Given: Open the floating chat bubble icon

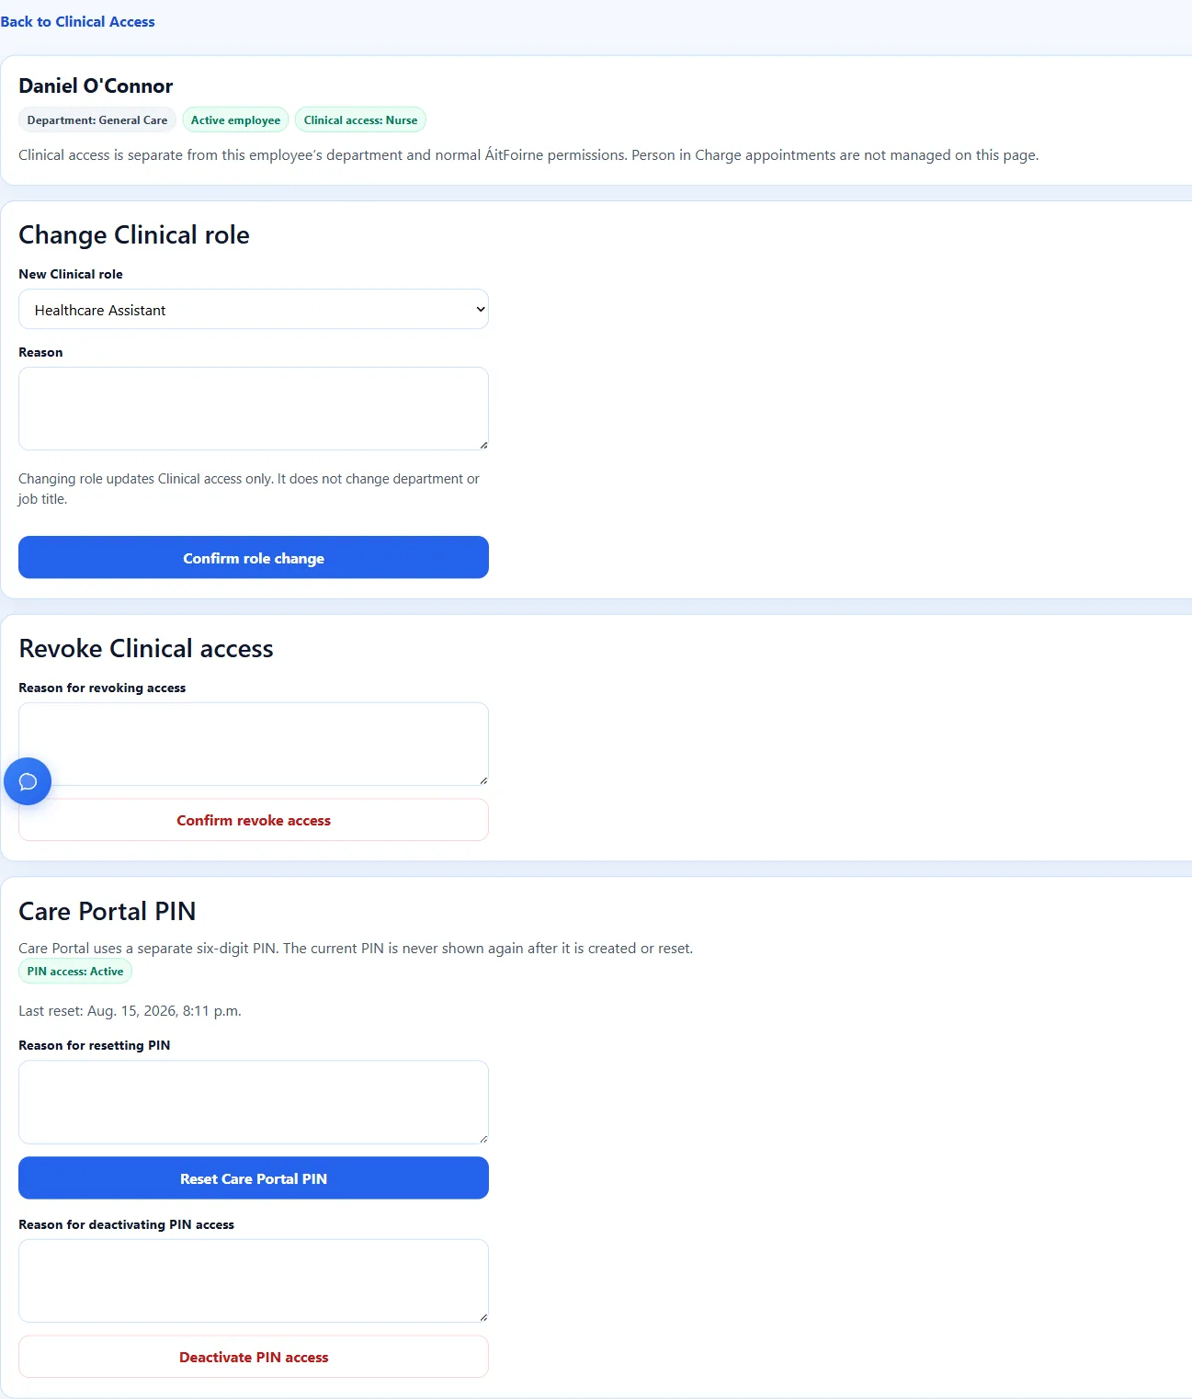Looking at the screenshot, I should (28, 781).
